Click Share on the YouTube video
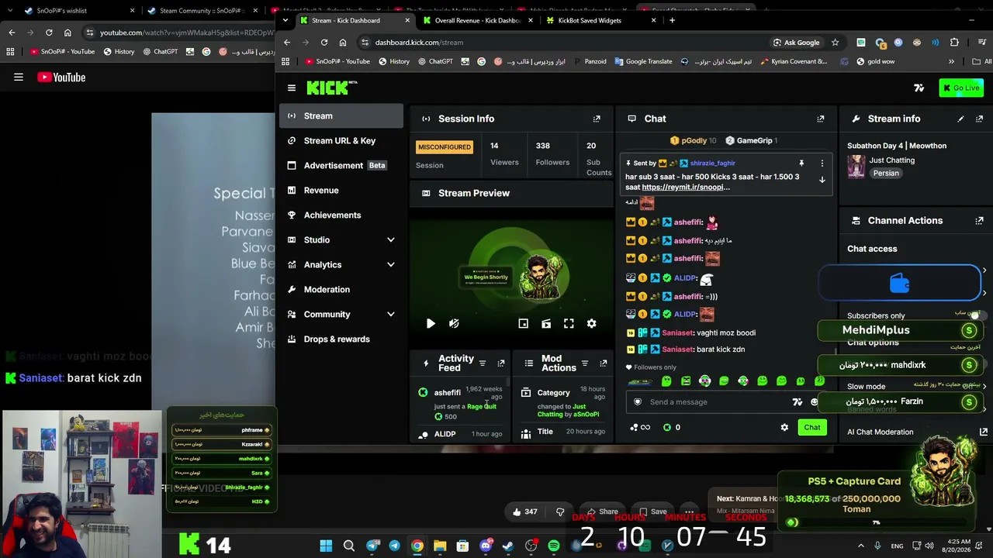Screen dimensions: 993x558 pyautogui.click(x=601, y=511)
